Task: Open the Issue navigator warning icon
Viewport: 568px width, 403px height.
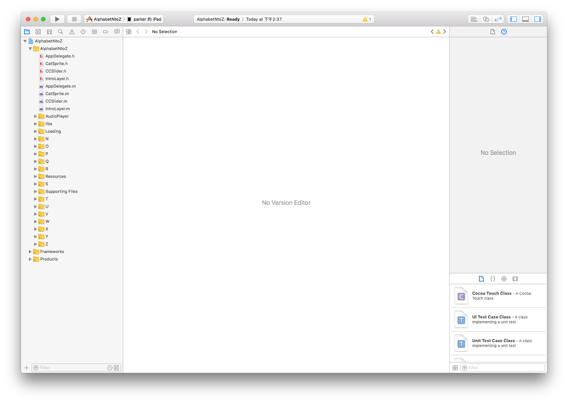Action: coord(72,32)
